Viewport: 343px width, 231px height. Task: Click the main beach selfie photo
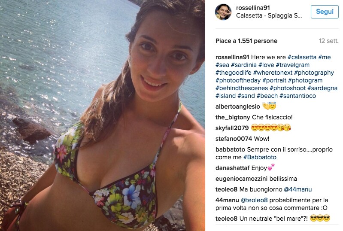click(102, 115)
